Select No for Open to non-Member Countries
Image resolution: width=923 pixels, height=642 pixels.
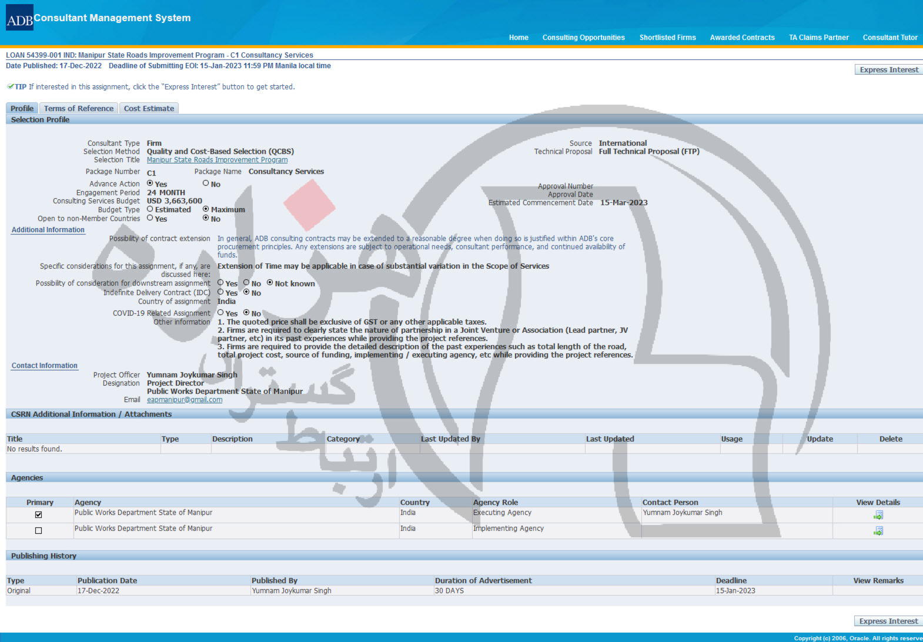(x=206, y=218)
